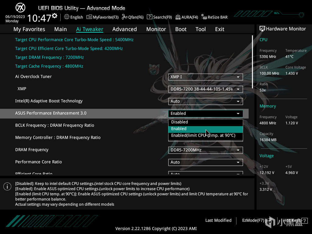Open the Ai Overclock Tuner XMP I dropdown

click(206, 77)
